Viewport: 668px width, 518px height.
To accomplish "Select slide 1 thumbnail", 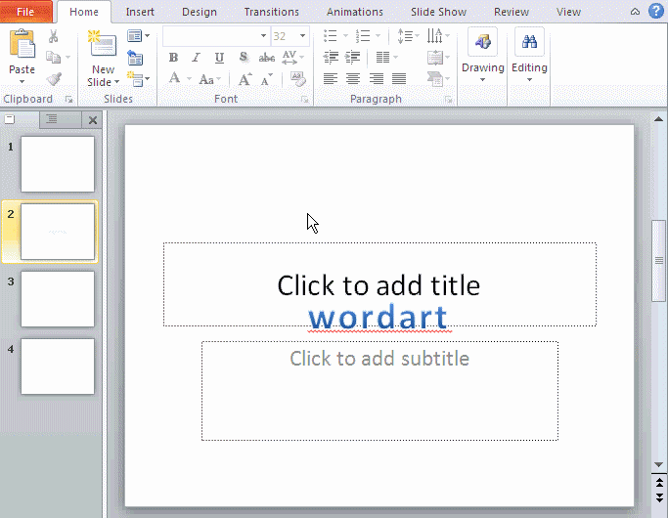I will [x=58, y=164].
